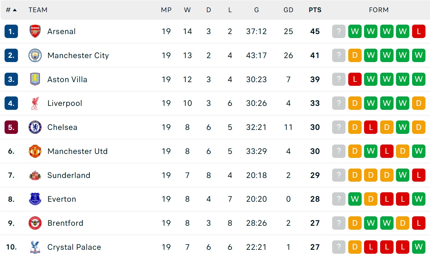Click the Manchester Utd crest icon
The width and height of the screenshot is (430, 258).
(x=35, y=151)
